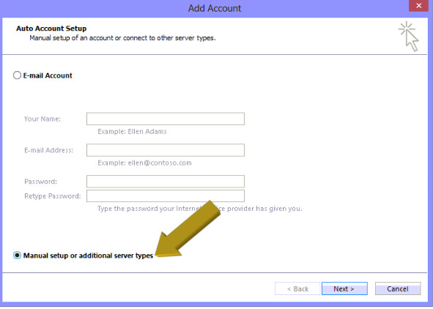The height and width of the screenshot is (309, 433).
Task: Cancel the Add Account dialog
Action: click(398, 288)
